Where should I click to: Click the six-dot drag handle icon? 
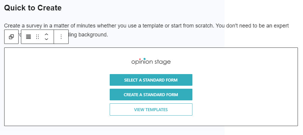(x=37, y=37)
